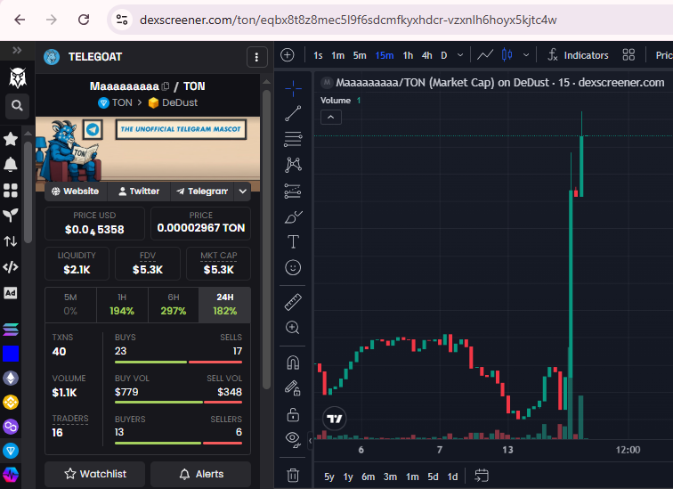This screenshot has width=673, height=489.
Task: Select the crosshair cursor tool
Action: tap(293, 88)
